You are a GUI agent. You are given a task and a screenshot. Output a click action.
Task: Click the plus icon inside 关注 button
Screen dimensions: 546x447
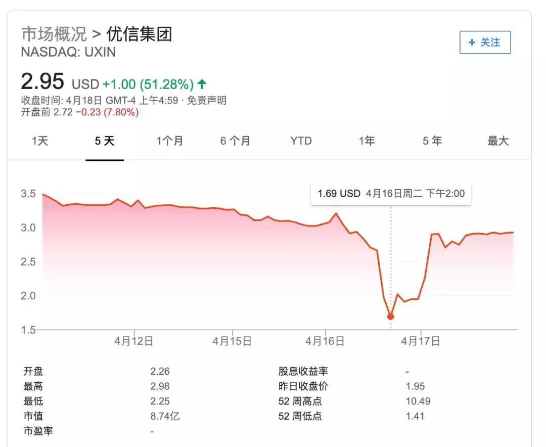tap(472, 43)
